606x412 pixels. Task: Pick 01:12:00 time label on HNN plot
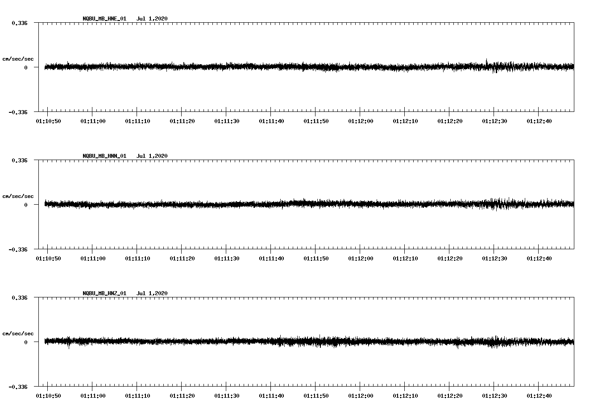(361, 259)
